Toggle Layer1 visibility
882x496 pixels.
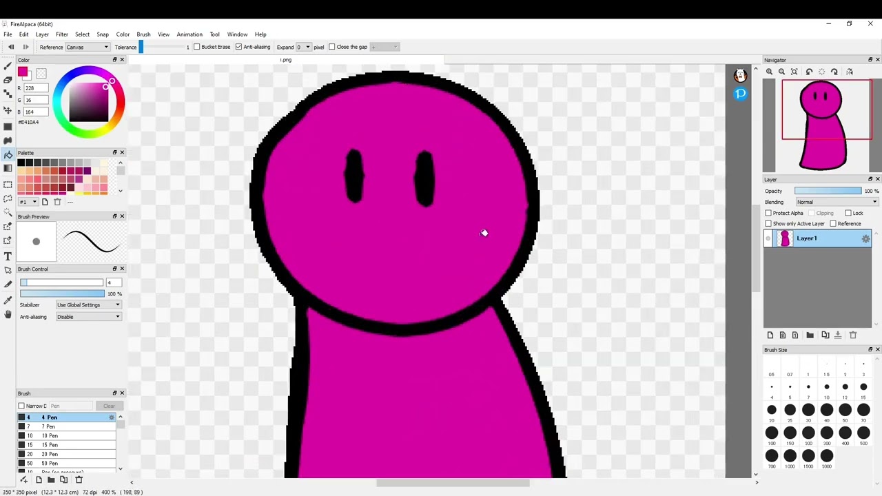768,238
